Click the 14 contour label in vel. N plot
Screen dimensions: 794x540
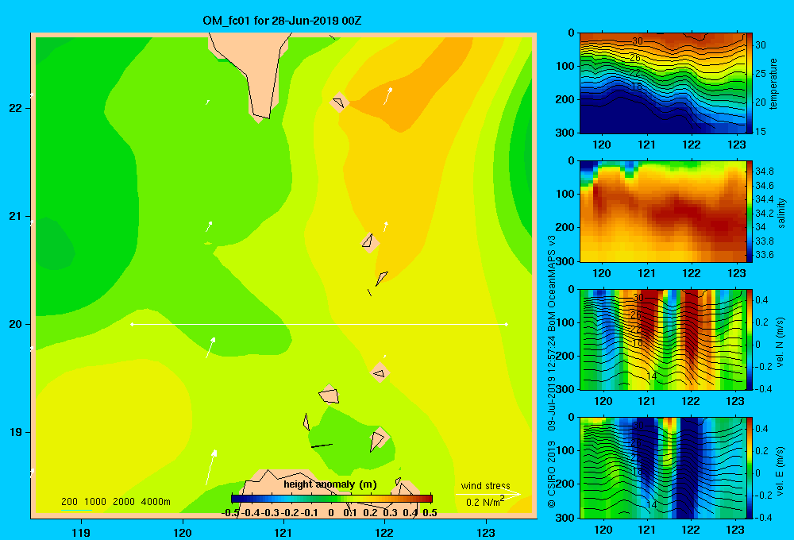click(x=652, y=376)
